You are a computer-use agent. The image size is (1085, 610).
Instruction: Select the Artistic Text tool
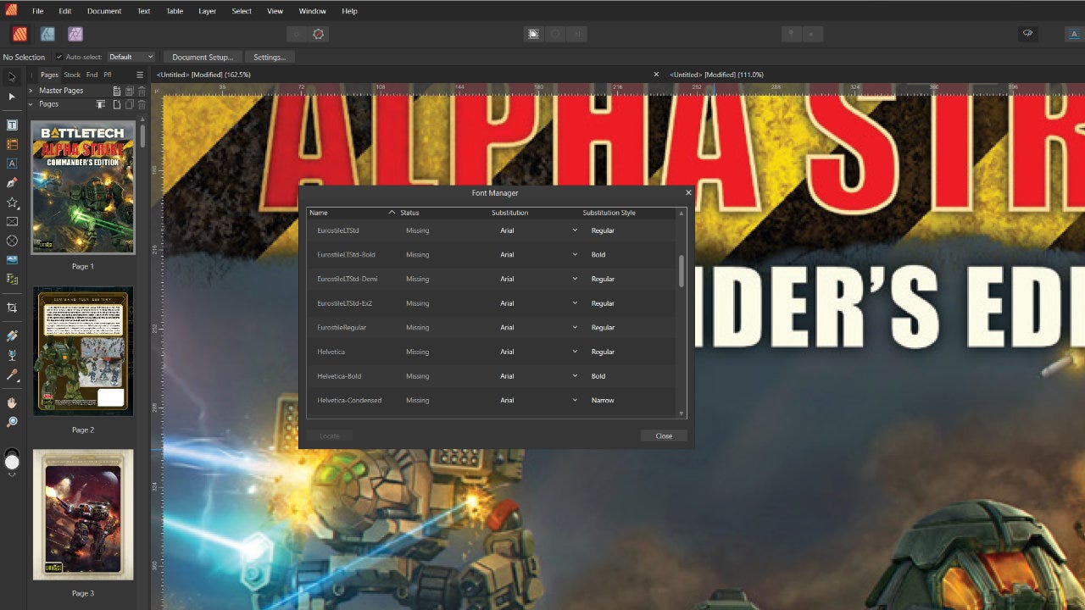click(x=12, y=164)
